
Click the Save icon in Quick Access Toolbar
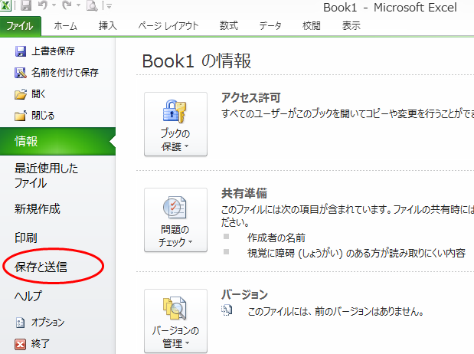[26, 5]
